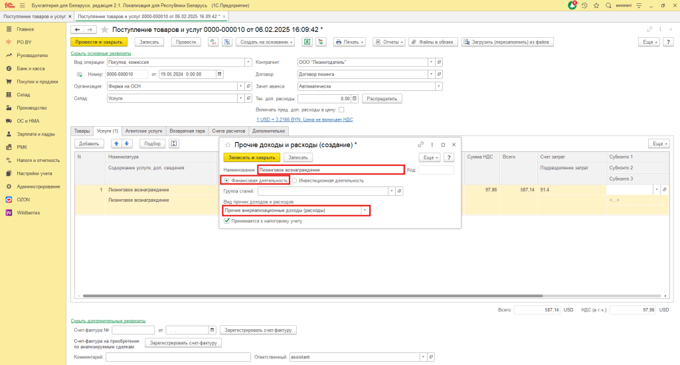Open calculator for Тек. доп. расходы
Image resolution: width=680 pixels, height=365 pixels.
pyautogui.click(x=355, y=98)
